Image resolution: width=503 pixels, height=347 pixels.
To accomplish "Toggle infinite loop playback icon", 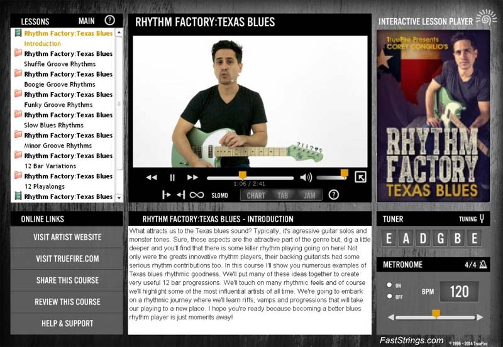I will [197, 195].
